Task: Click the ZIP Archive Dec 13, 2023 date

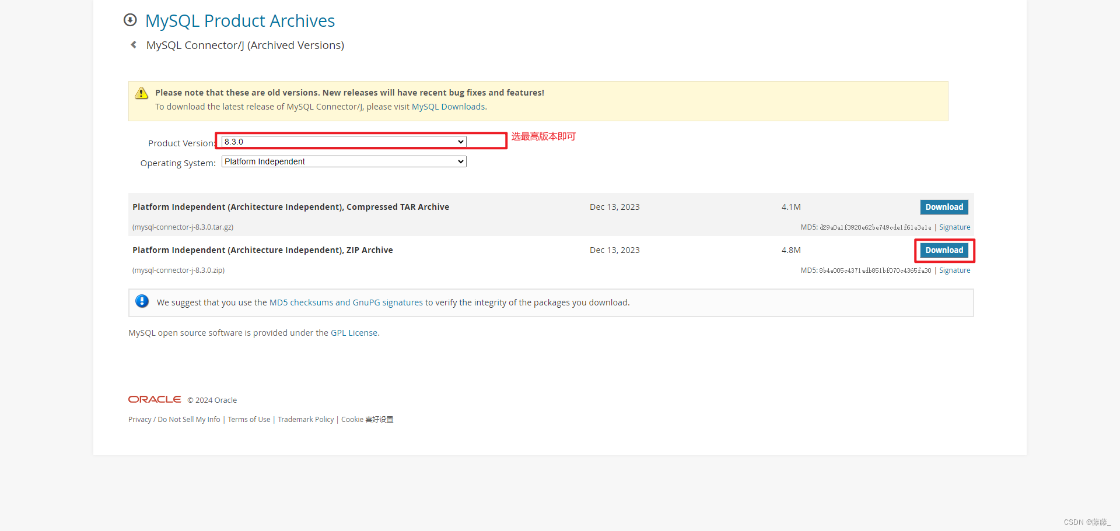Action: (x=614, y=250)
